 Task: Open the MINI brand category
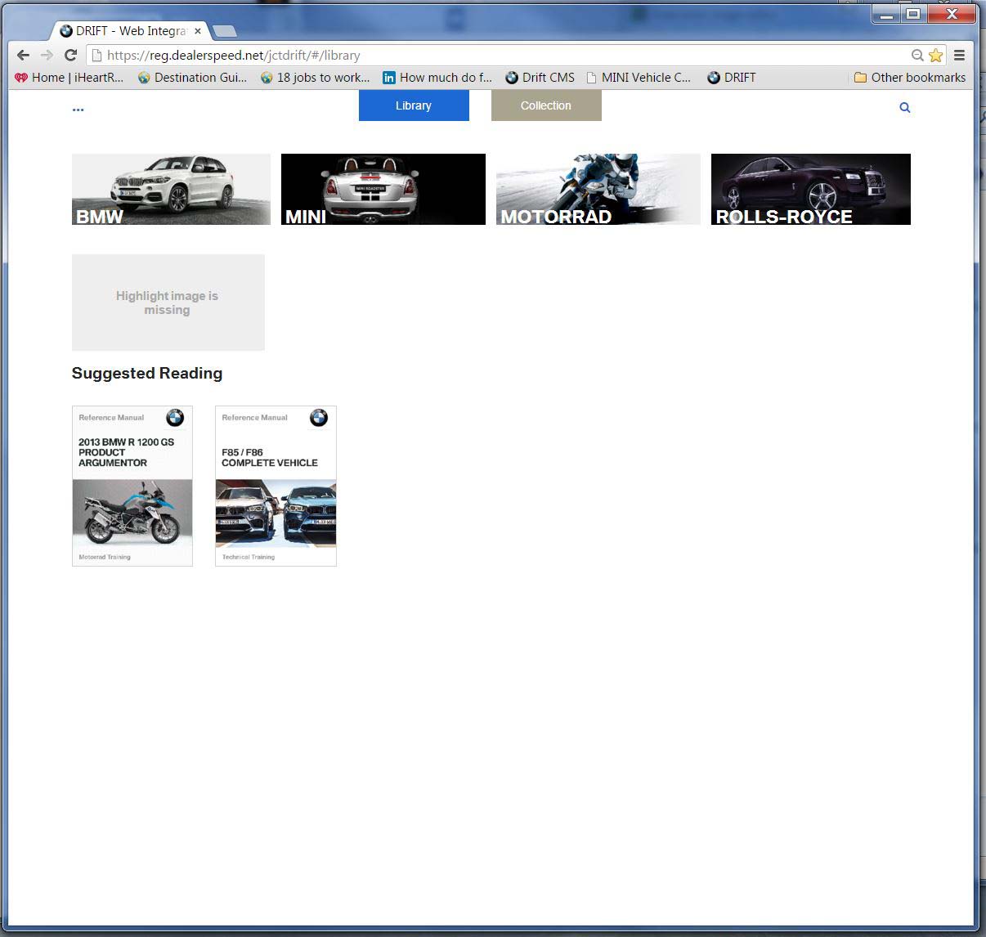pos(383,189)
